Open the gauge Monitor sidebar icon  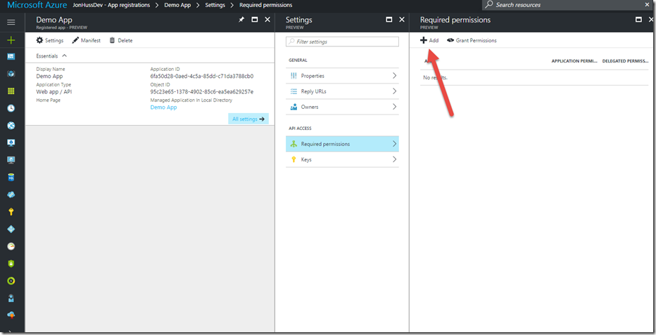[x=11, y=246]
